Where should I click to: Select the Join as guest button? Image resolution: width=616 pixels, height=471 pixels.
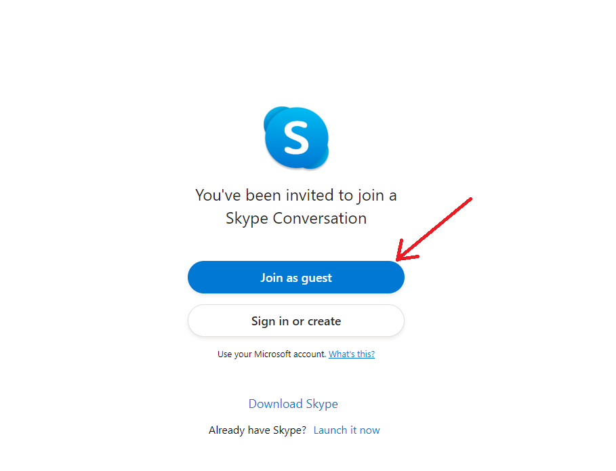[296, 277]
